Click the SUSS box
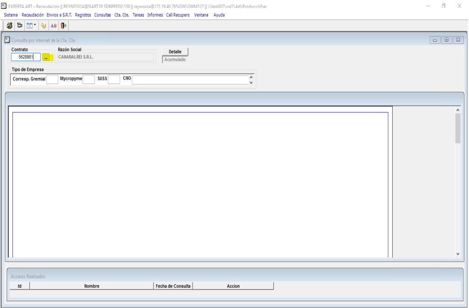 click(114, 79)
